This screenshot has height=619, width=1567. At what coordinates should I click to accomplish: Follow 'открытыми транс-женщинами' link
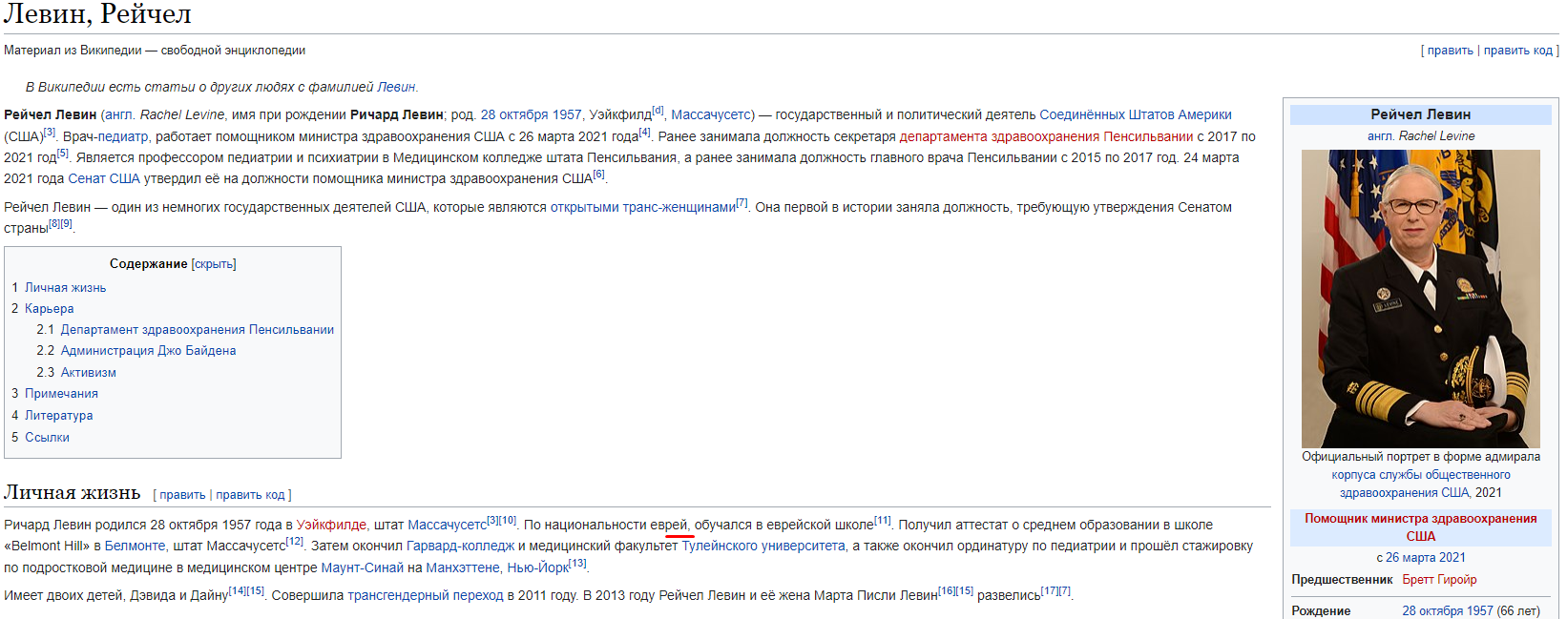pyautogui.click(x=642, y=207)
